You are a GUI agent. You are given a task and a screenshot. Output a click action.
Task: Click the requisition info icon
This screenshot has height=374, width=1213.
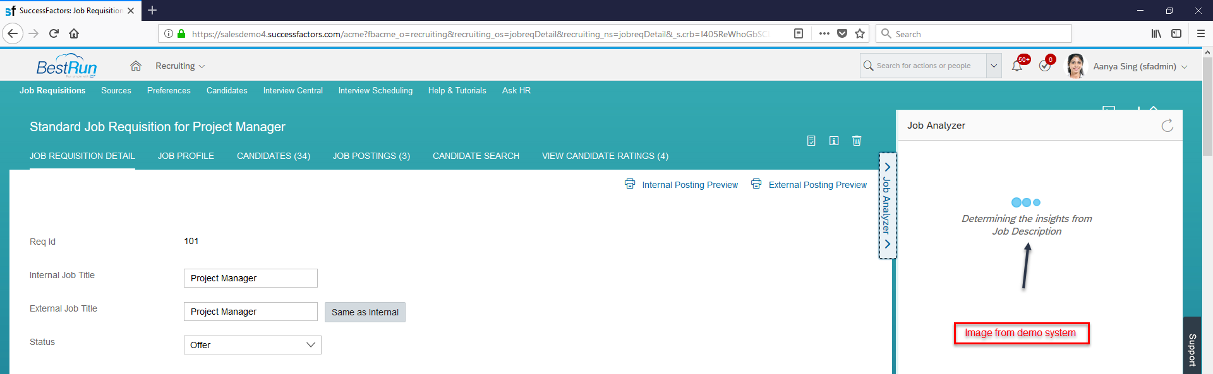point(834,141)
